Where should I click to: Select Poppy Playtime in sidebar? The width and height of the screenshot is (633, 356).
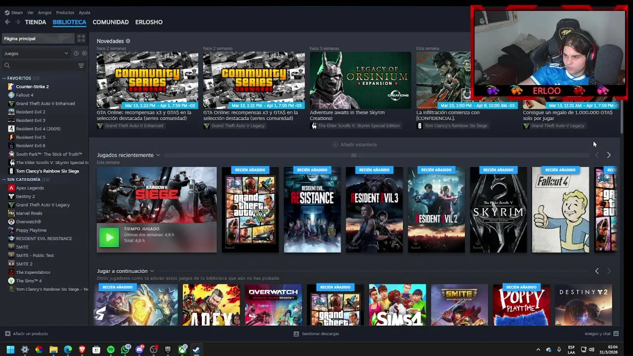point(31,230)
